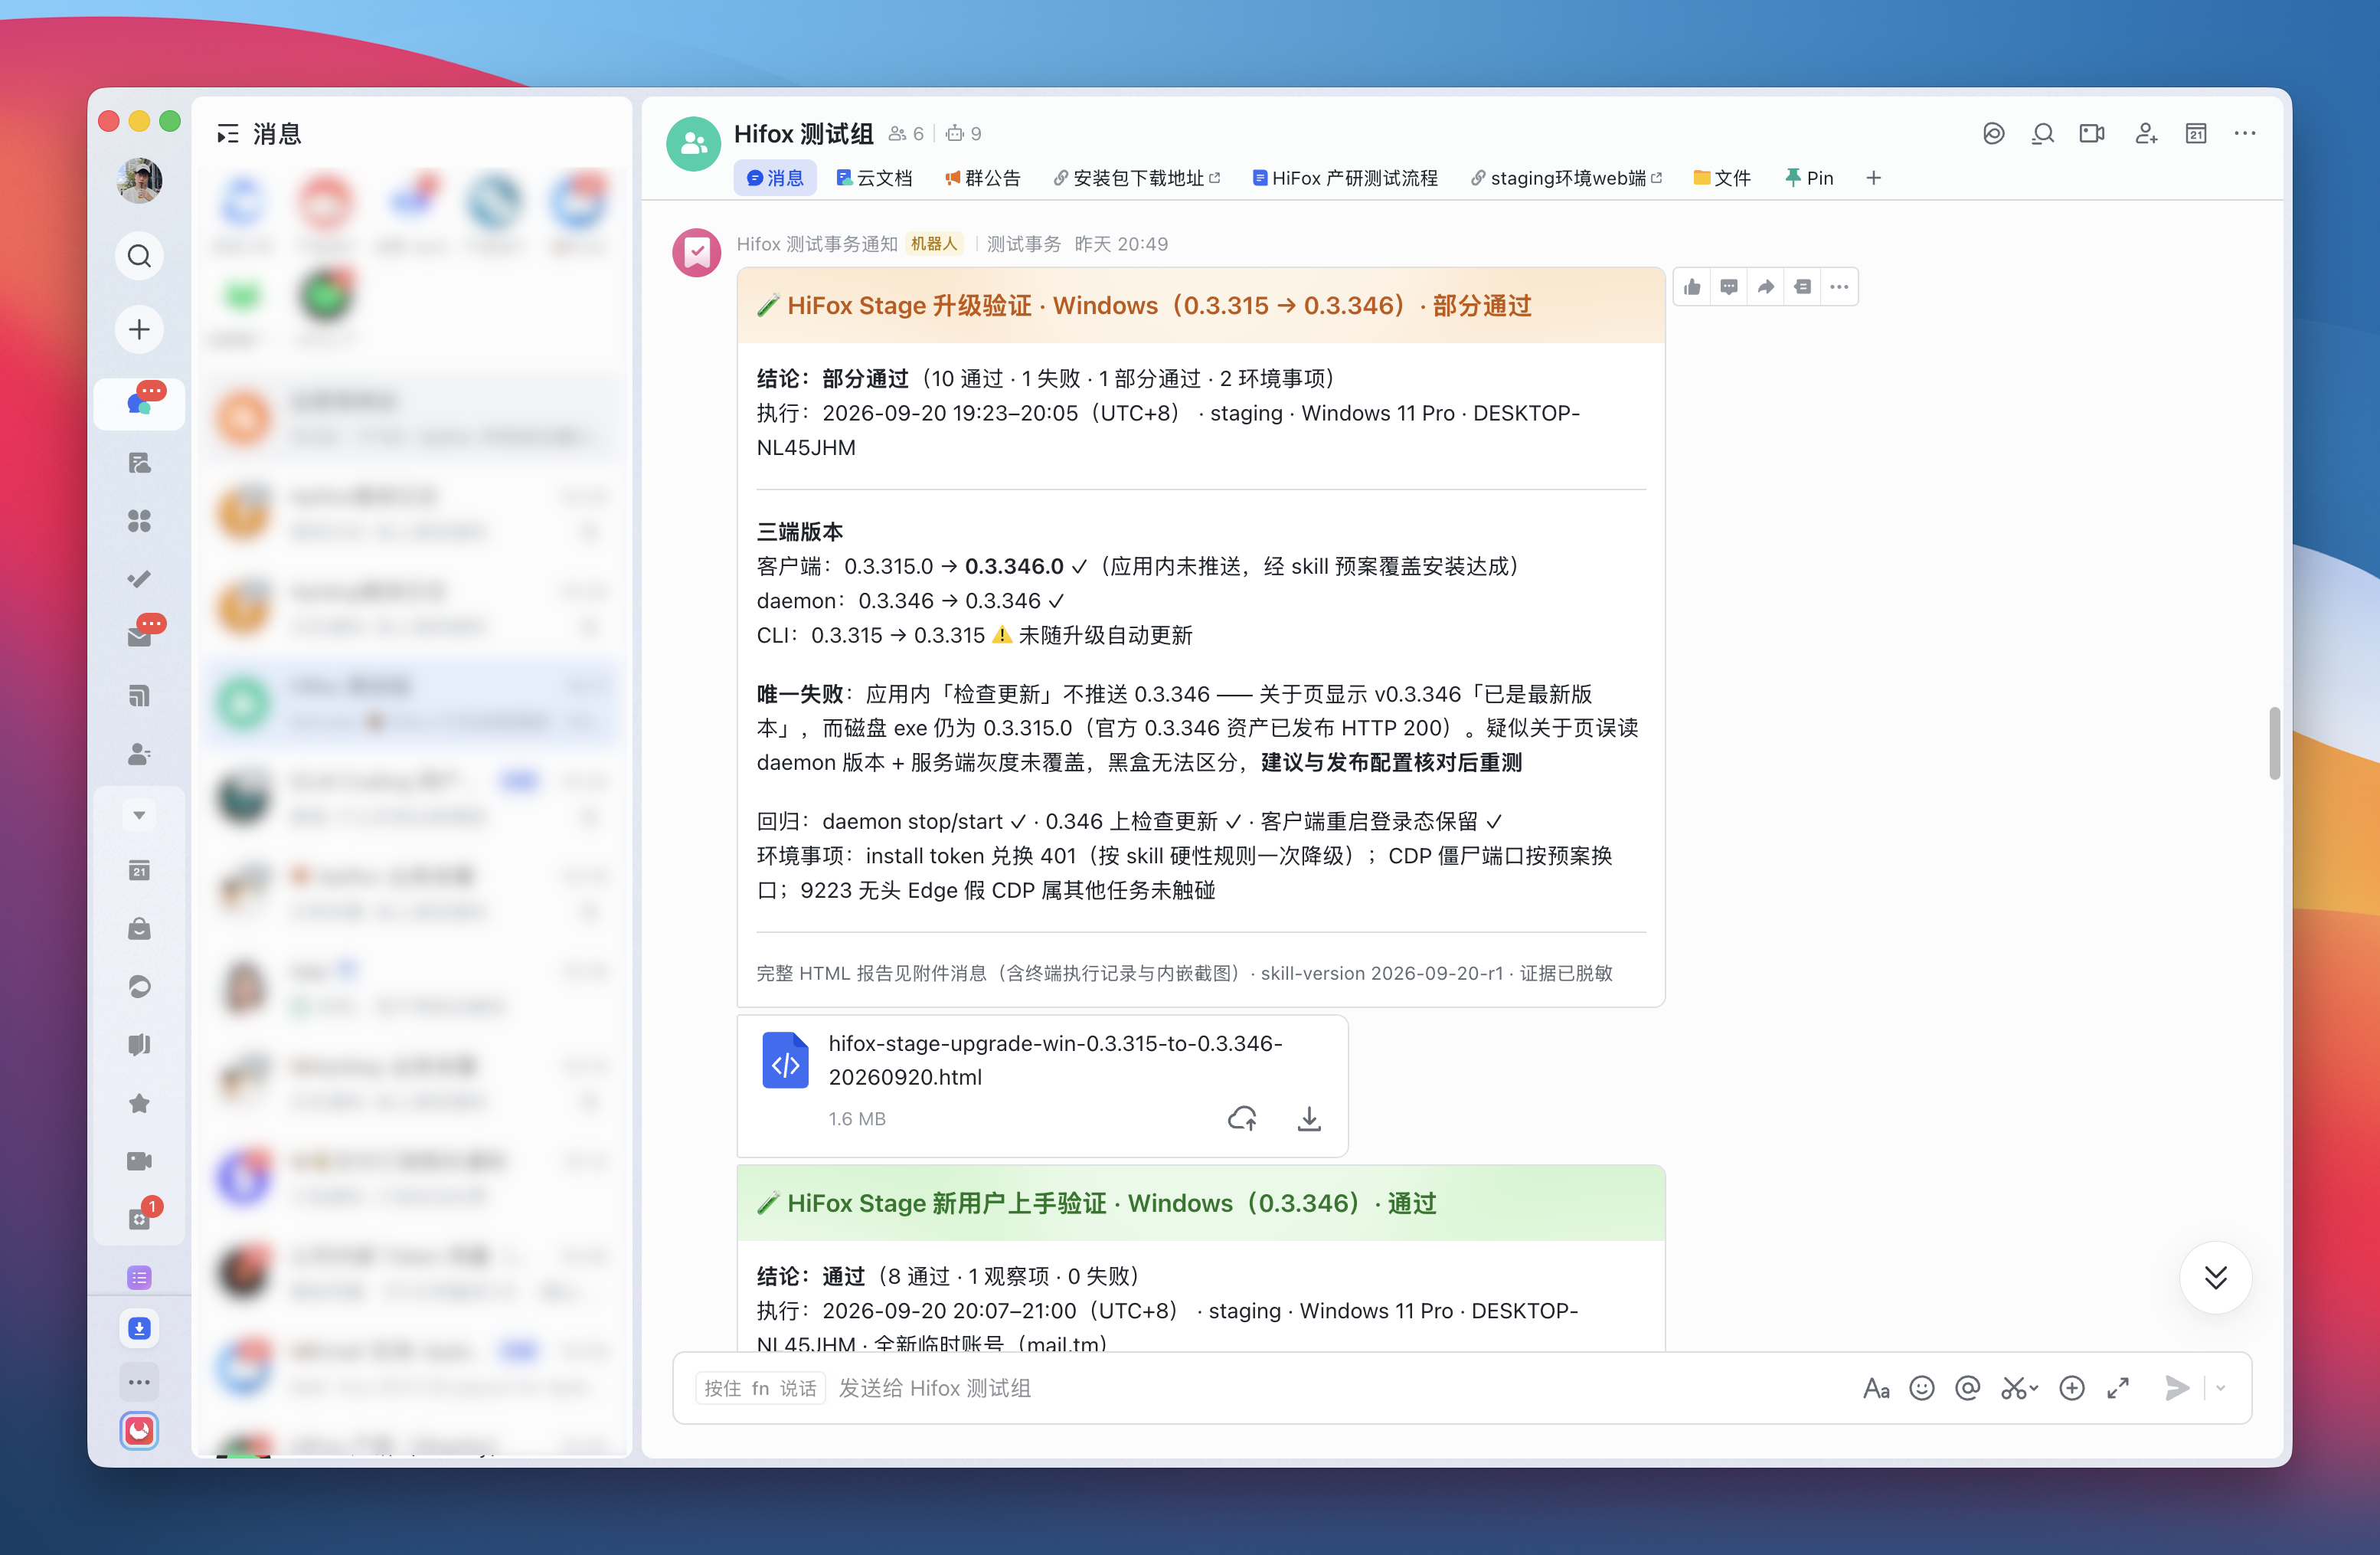Collapse sidebar section with down triangle
Viewport: 2380px width, 1555px height.
tap(139, 815)
